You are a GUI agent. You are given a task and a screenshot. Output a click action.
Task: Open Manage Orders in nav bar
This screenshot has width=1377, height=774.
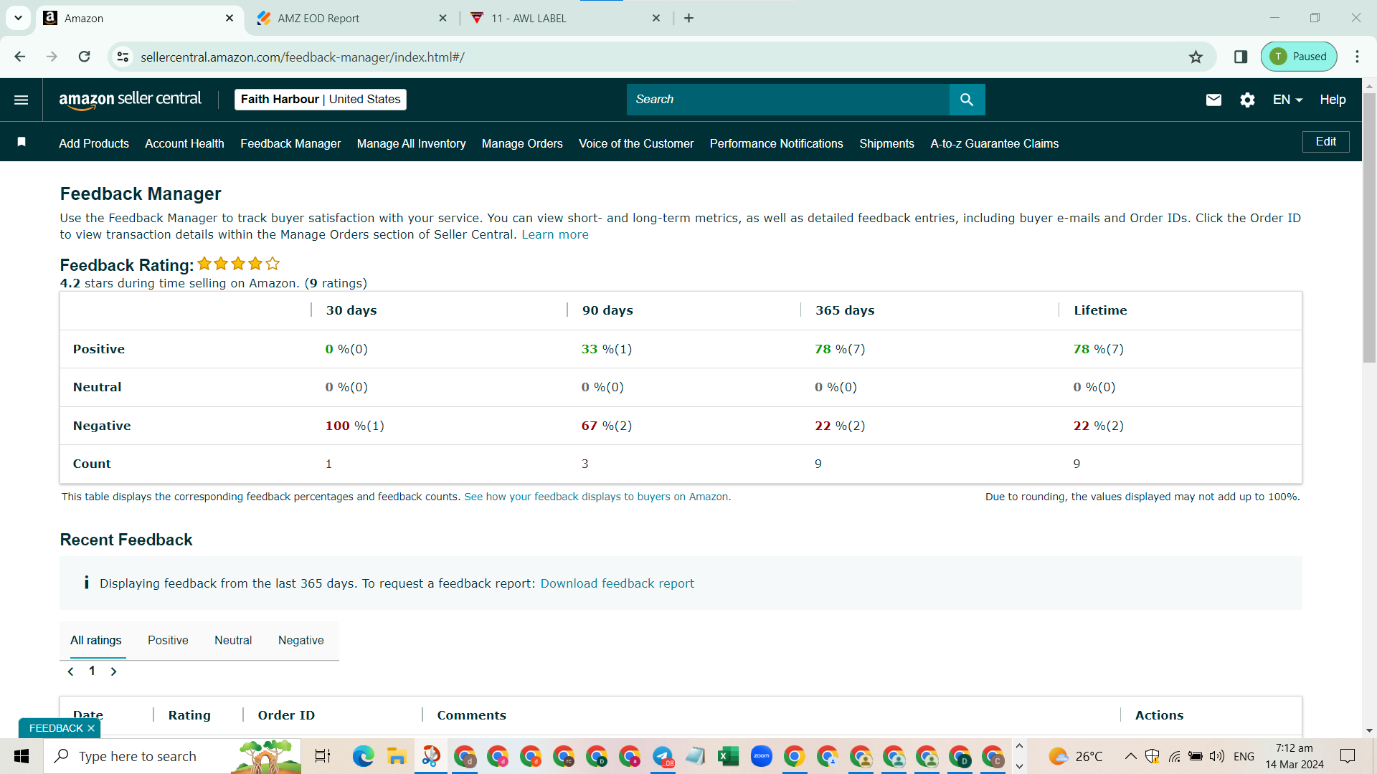(522, 143)
